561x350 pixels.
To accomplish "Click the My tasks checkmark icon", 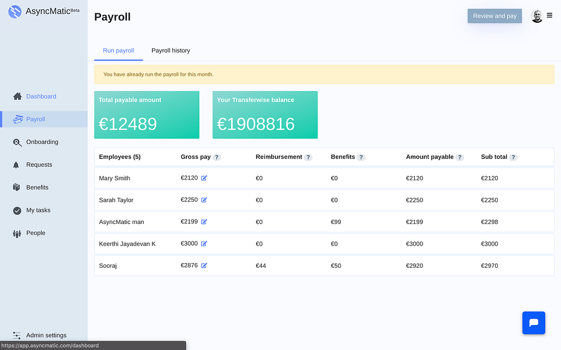I will [x=17, y=211].
